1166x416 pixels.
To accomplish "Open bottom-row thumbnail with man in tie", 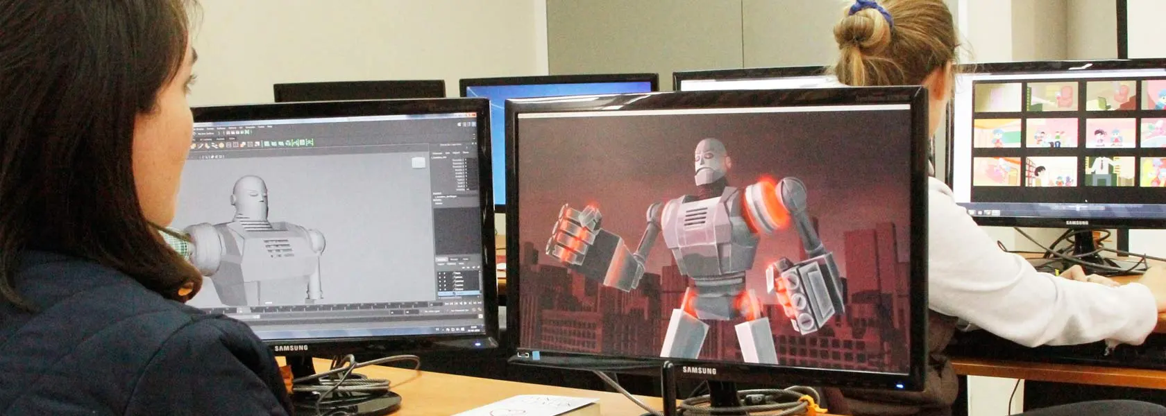I will pyautogui.click(x=1110, y=171).
